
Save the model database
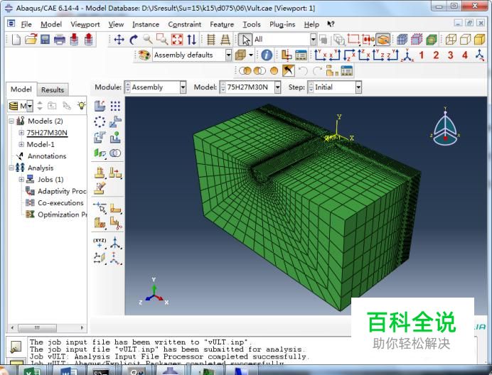[x=45, y=40]
